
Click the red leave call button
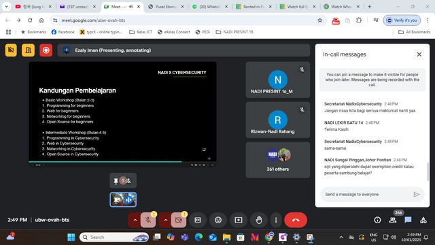click(x=296, y=220)
